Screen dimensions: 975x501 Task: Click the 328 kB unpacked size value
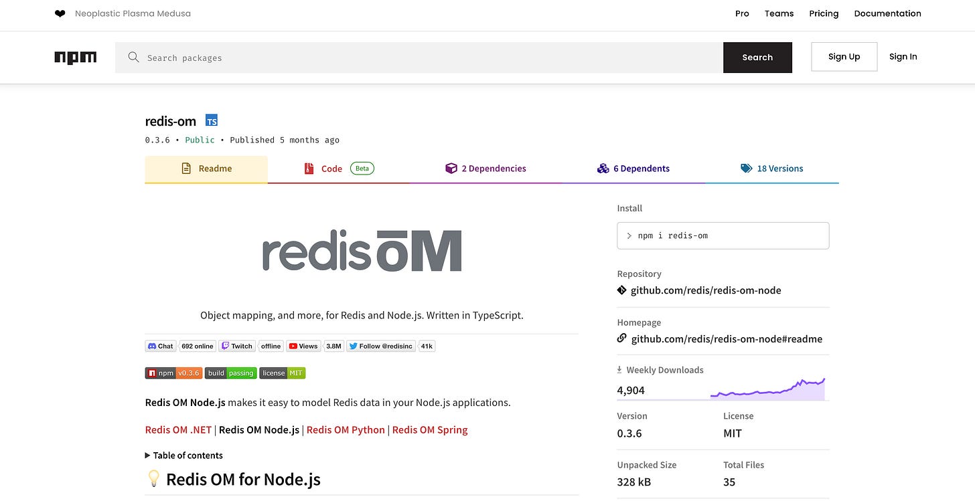[634, 482]
